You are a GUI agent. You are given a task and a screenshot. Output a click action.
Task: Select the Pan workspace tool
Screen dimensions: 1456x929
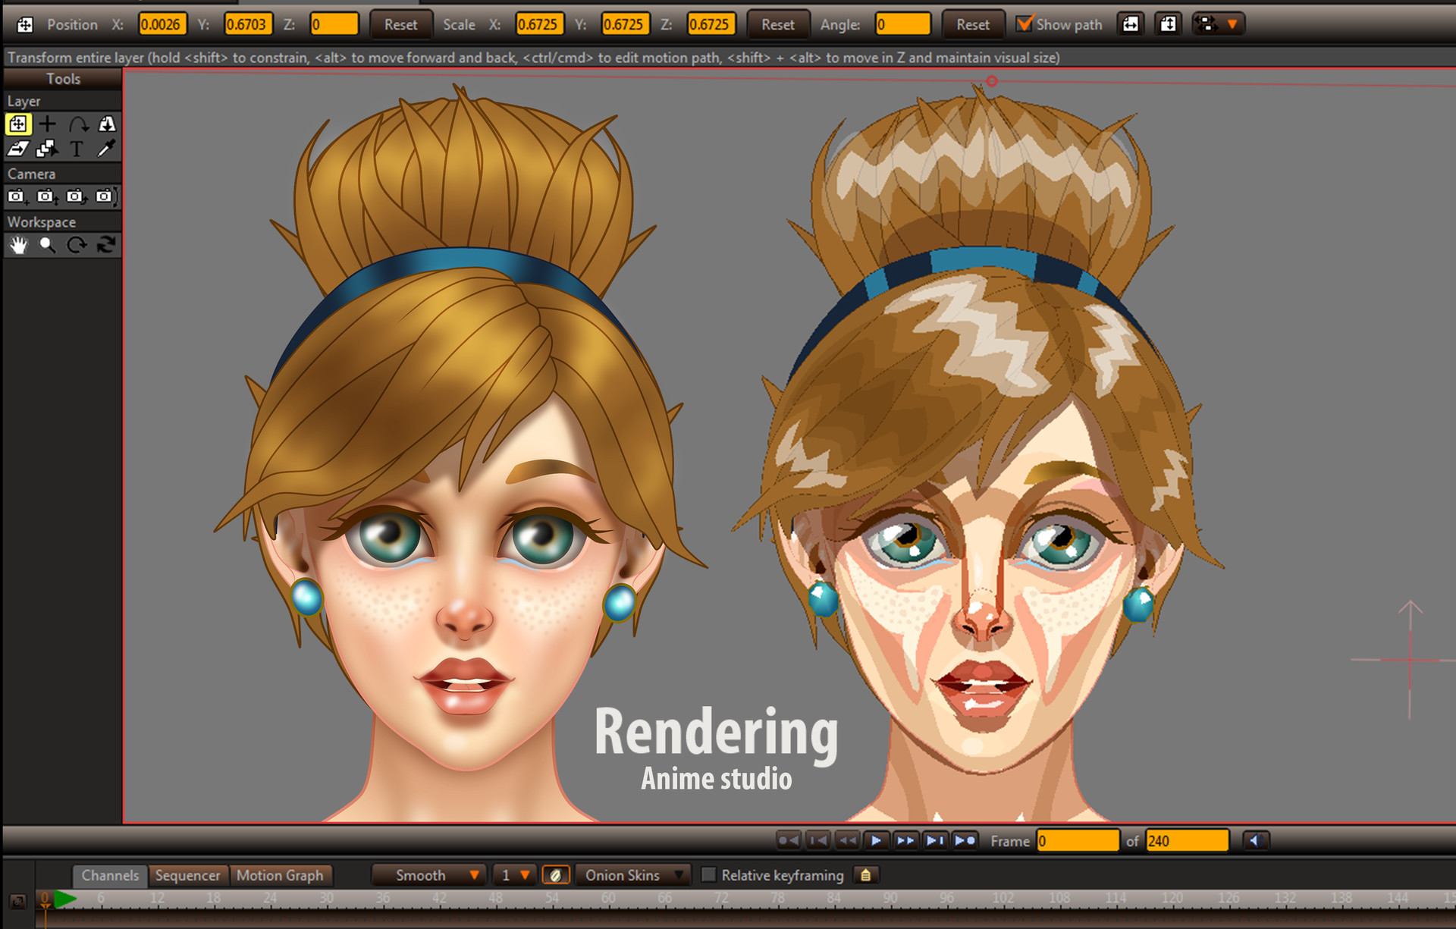point(18,245)
